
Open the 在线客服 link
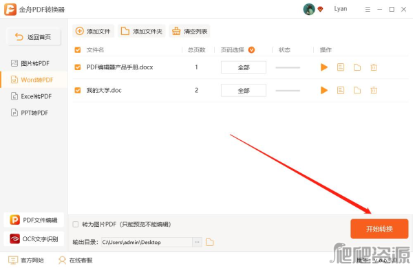click(76, 260)
